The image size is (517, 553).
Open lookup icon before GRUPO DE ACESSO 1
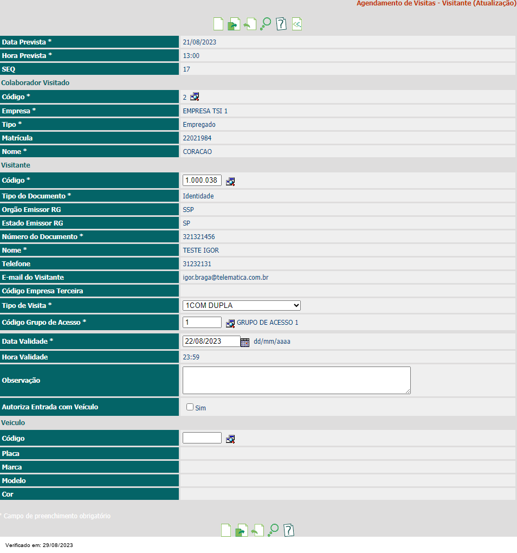click(x=230, y=323)
